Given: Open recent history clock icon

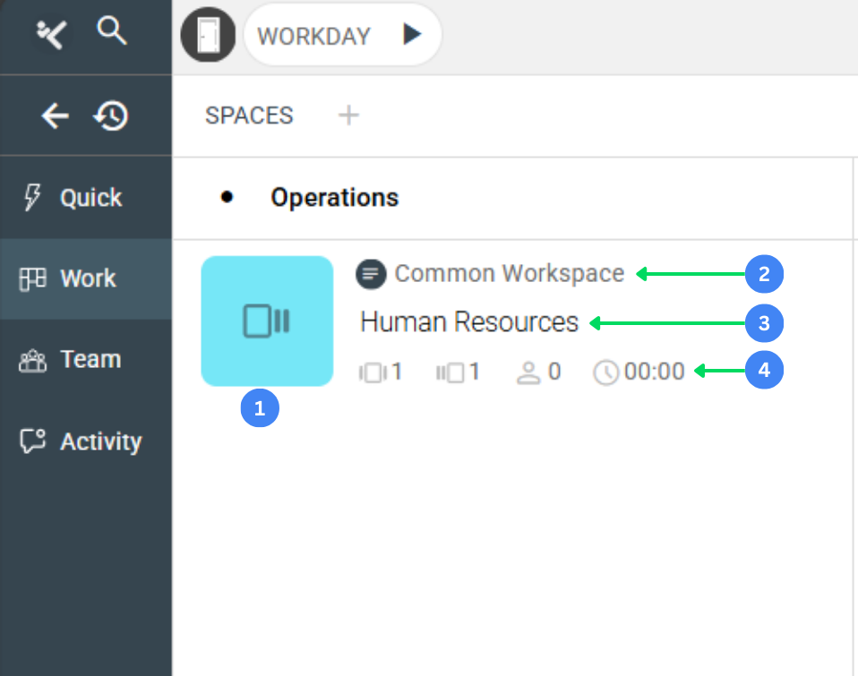Looking at the screenshot, I should click(111, 116).
